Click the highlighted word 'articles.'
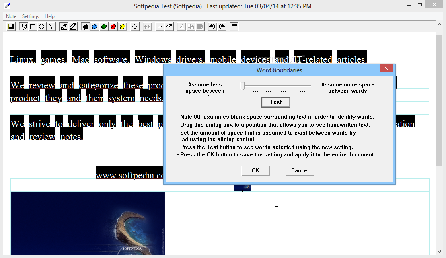The image size is (446, 258). 352,57
